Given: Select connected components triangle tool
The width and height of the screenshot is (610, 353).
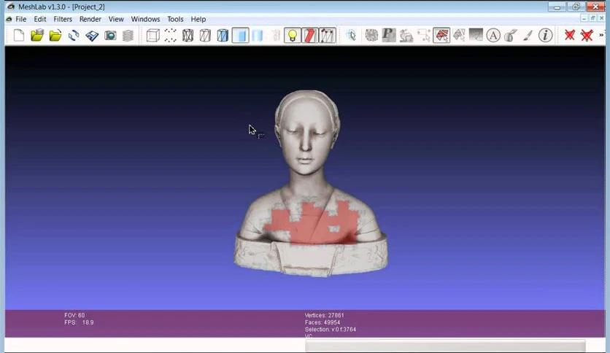Looking at the screenshot, I should [459, 36].
